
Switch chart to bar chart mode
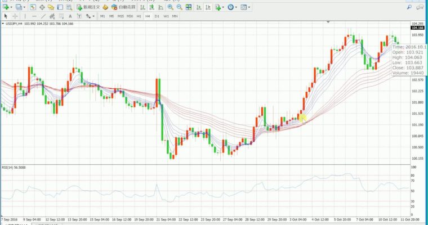(142, 8)
